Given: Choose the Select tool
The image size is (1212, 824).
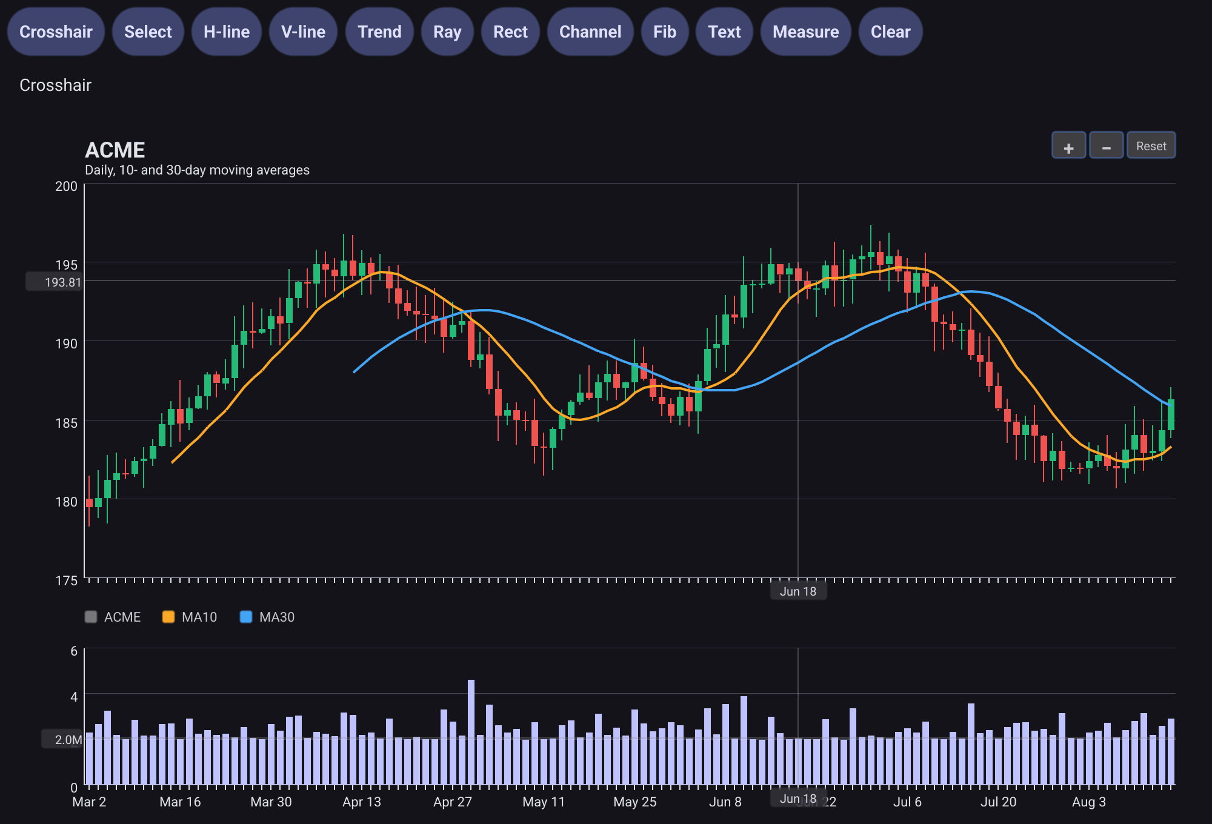Looking at the screenshot, I should 148,32.
